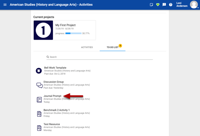200x136 pixels.
Task: Open the help question mark icon
Action: pos(171,5)
